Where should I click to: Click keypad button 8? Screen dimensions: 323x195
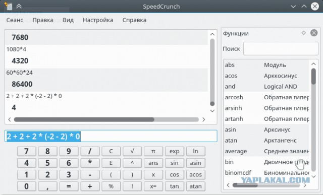click(47, 151)
